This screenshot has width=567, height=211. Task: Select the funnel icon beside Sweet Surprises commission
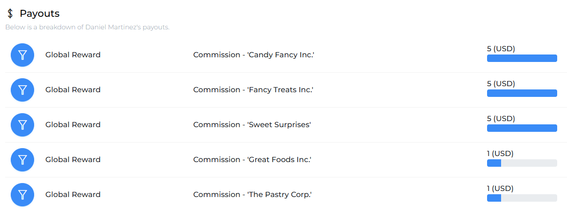pyautogui.click(x=22, y=125)
